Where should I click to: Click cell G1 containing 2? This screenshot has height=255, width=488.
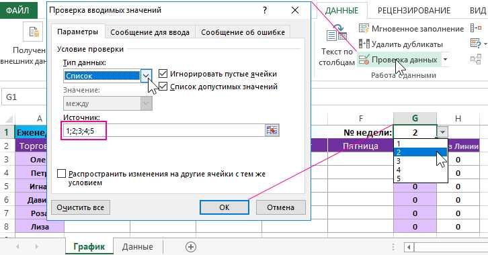click(x=415, y=132)
